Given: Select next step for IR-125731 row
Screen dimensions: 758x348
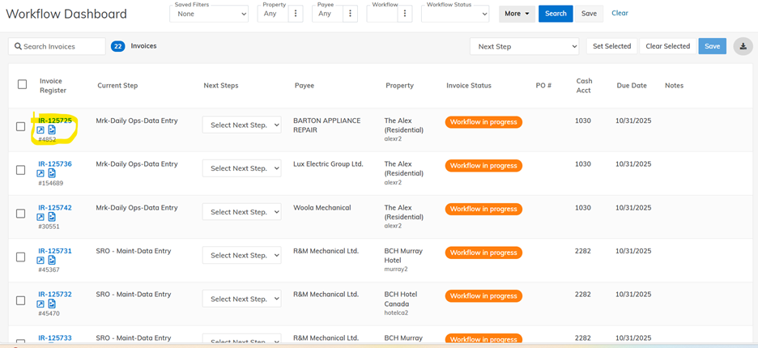Looking at the screenshot, I should tap(241, 255).
